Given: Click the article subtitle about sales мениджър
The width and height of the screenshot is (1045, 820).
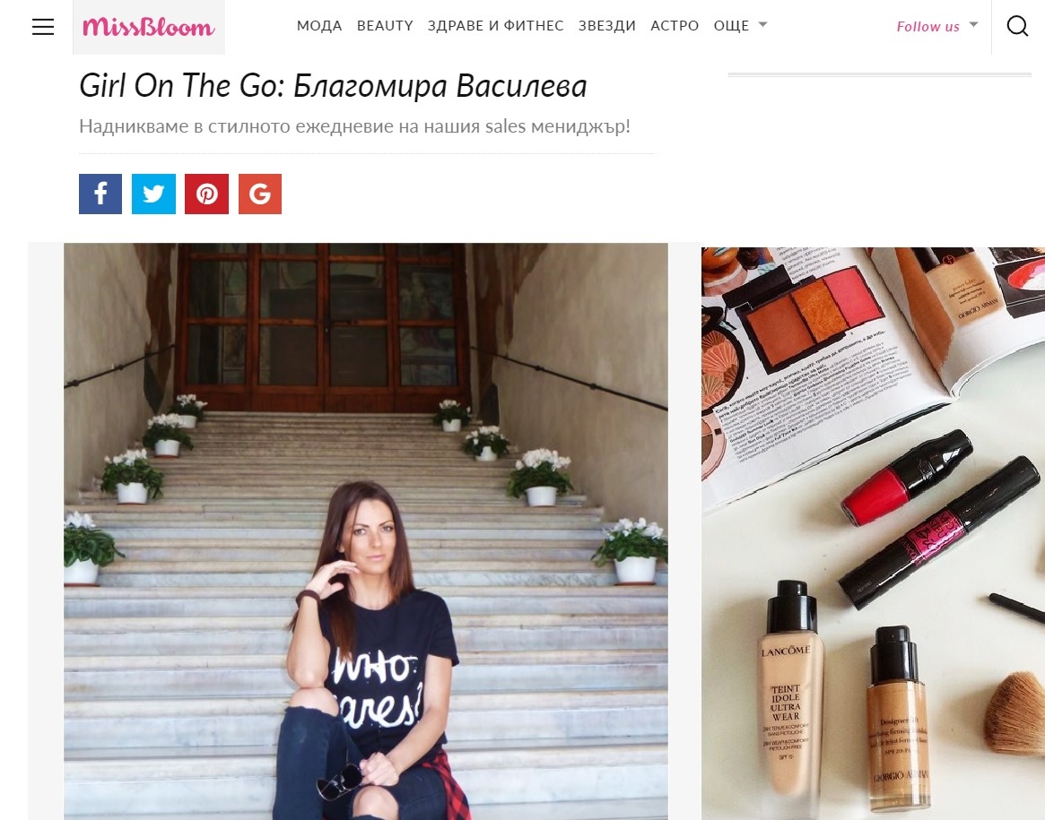Looking at the screenshot, I should click(x=354, y=126).
